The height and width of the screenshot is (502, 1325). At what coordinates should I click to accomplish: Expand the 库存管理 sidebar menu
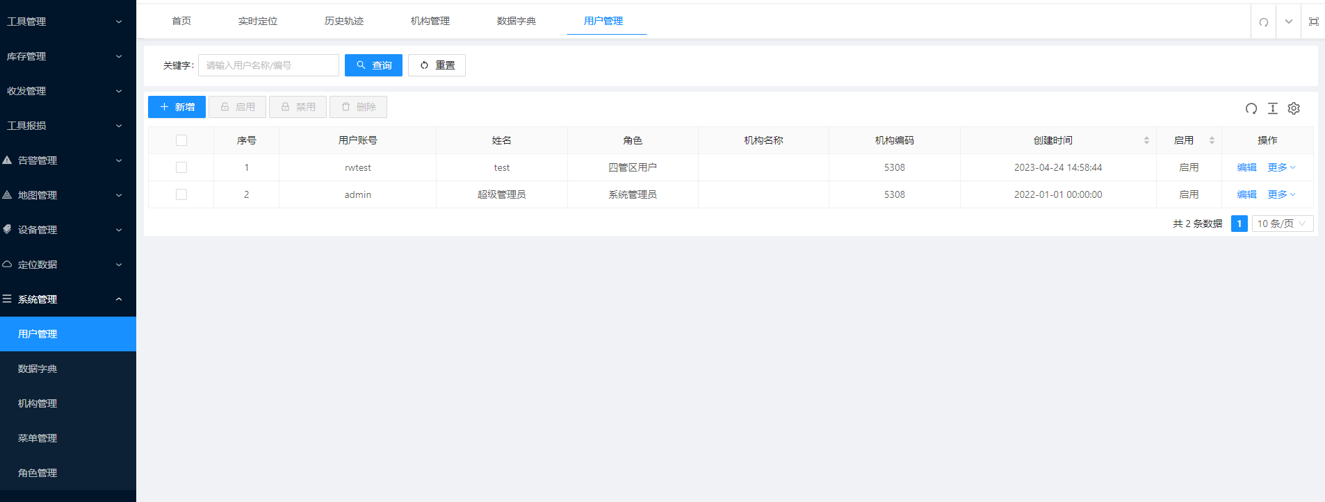(x=68, y=56)
